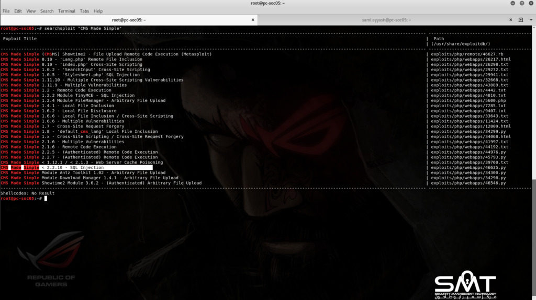
Task: Click the '(/usr/share/exploitdb/)' path text
Action: tap(461, 44)
